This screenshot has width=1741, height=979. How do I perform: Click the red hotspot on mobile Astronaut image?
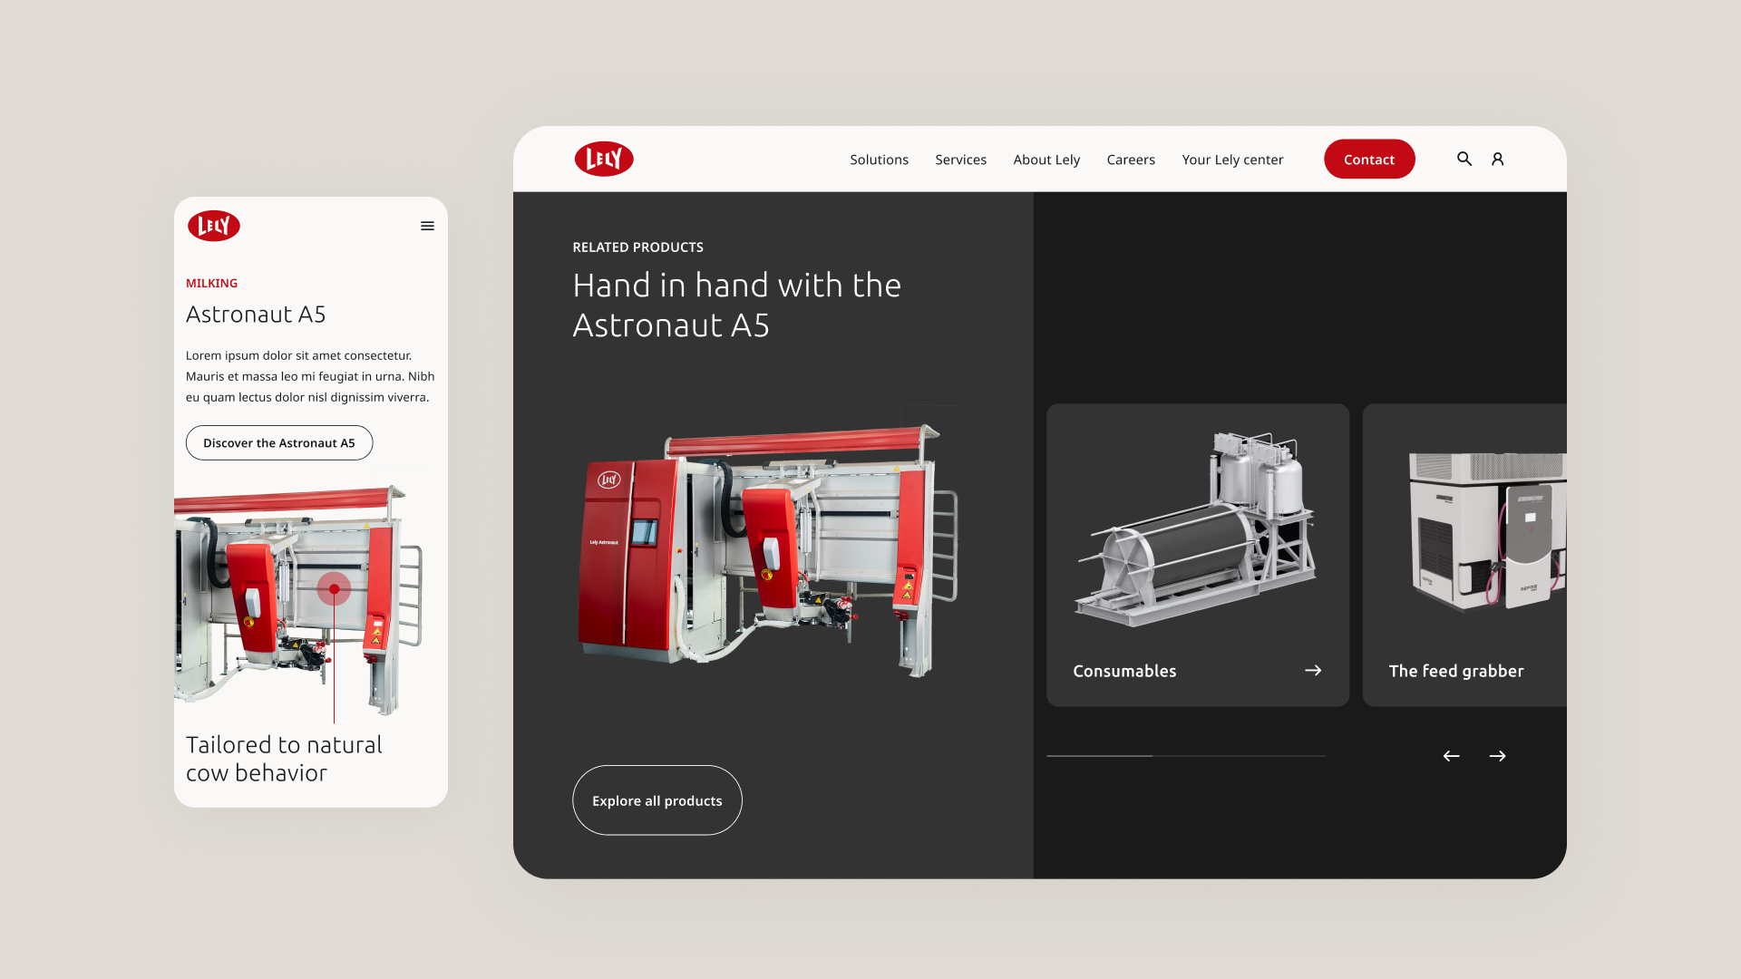pos(334,589)
